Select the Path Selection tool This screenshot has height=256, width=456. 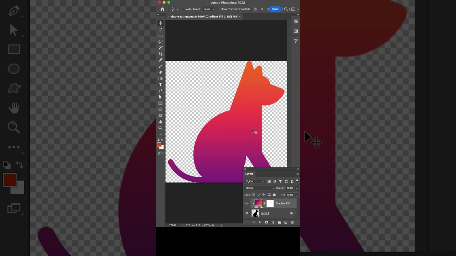[x=160, y=97]
